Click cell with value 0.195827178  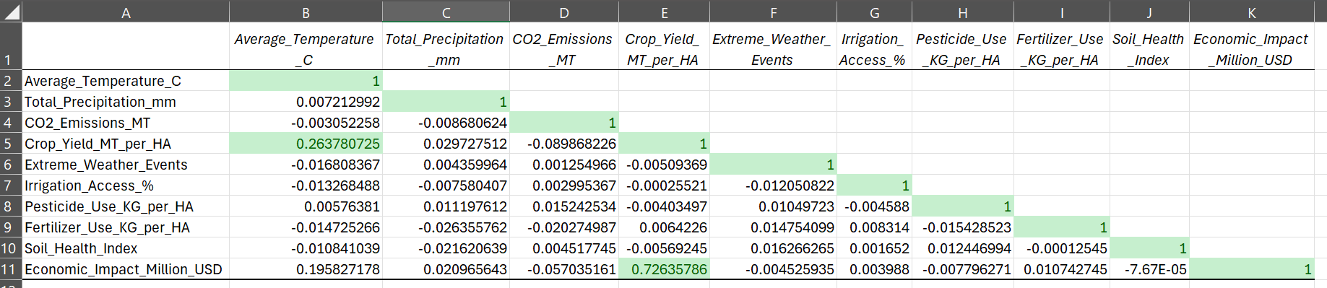pyautogui.click(x=306, y=269)
